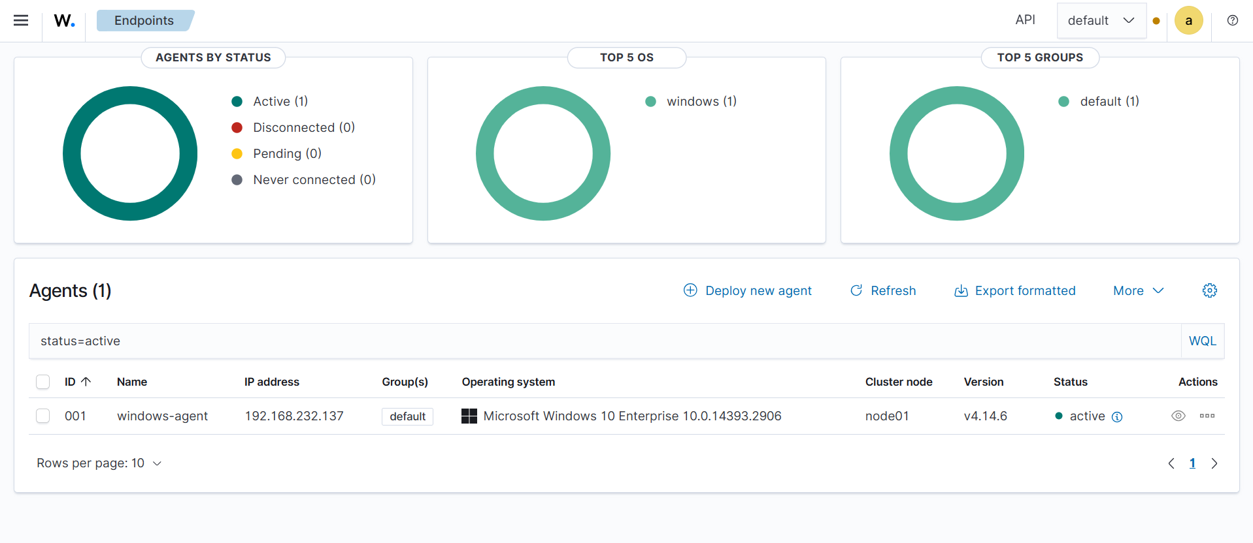Click the Top 5 Groups donut chart
The height and width of the screenshot is (543, 1253).
point(957,153)
